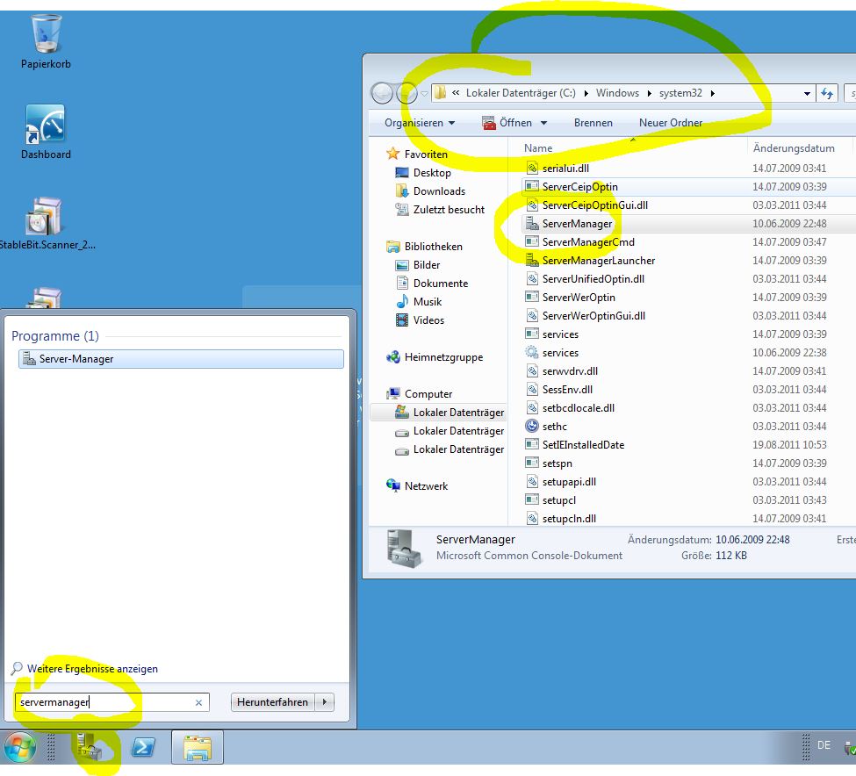Select the highlighted Lokaler Datenträger drive
The width and height of the screenshot is (856, 776).
[x=438, y=412]
